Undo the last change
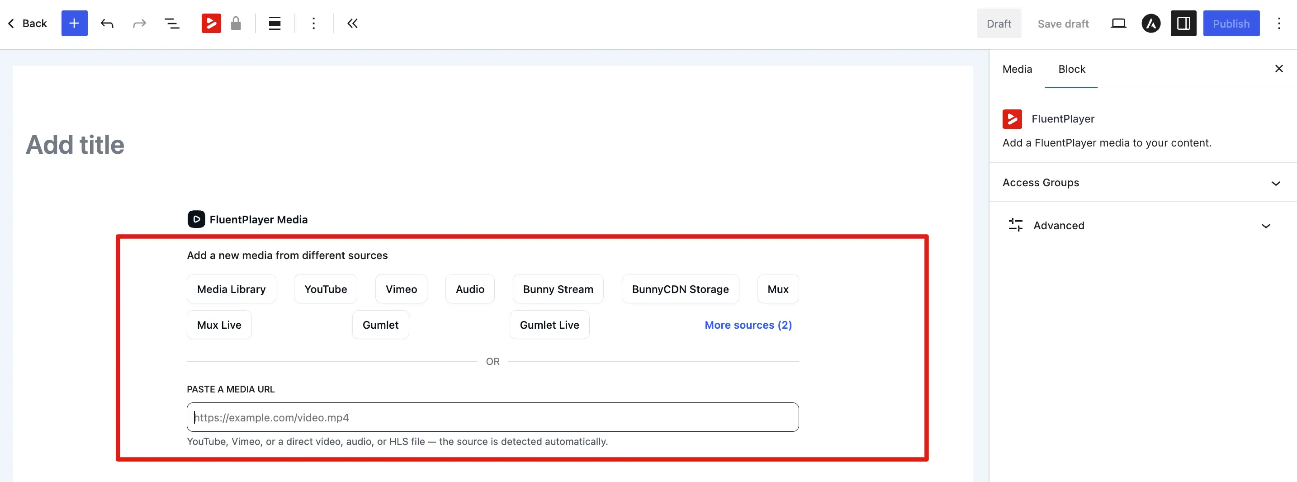The height and width of the screenshot is (482, 1297). point(107,23)
